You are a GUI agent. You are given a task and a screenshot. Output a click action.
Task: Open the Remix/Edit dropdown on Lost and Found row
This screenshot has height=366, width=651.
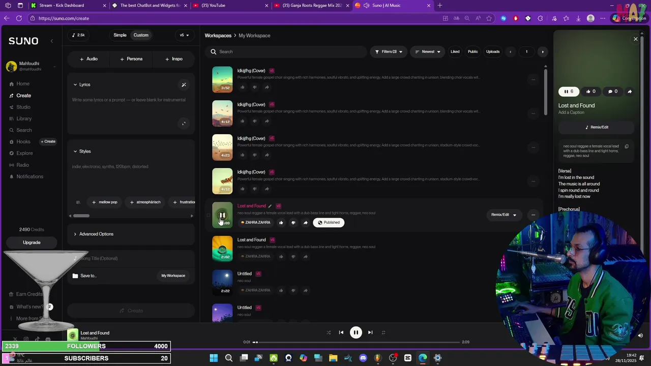(x=504, y=215)
